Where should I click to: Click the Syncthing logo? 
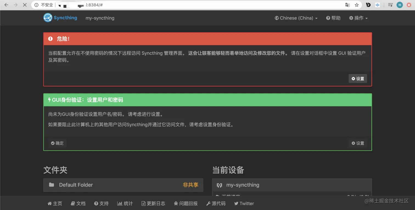[x=60, y=18]
